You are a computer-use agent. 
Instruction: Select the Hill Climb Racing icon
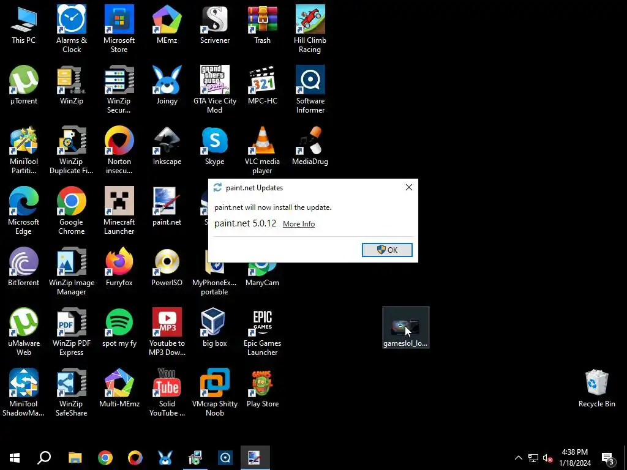(310, 29)
